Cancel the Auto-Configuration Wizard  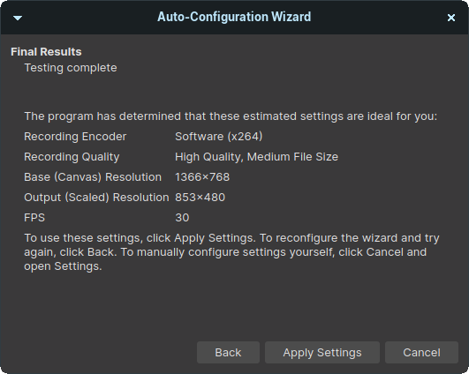(421, 353)
